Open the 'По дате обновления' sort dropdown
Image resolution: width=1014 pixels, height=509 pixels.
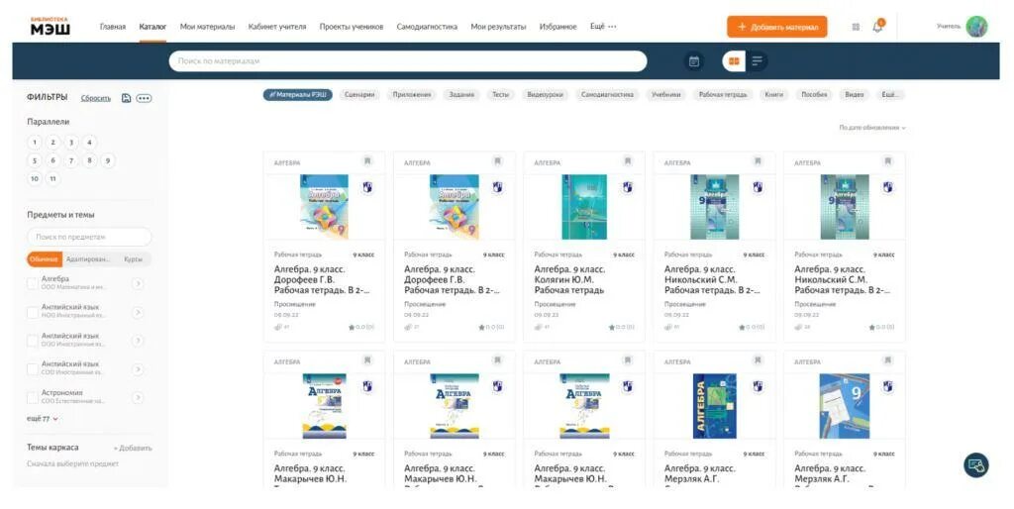871,128
